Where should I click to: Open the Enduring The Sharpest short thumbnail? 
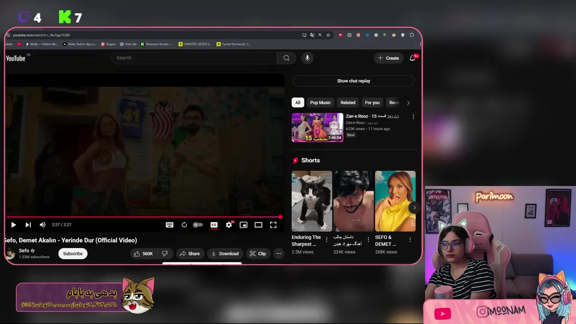click(x=312, y=201)
